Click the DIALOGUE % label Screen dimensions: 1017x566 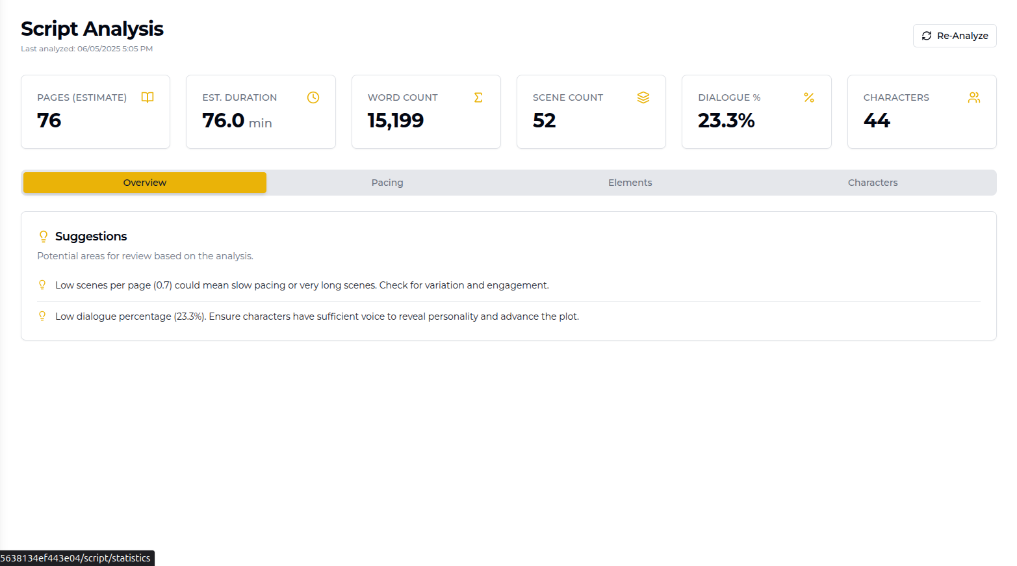click(729, 97)
